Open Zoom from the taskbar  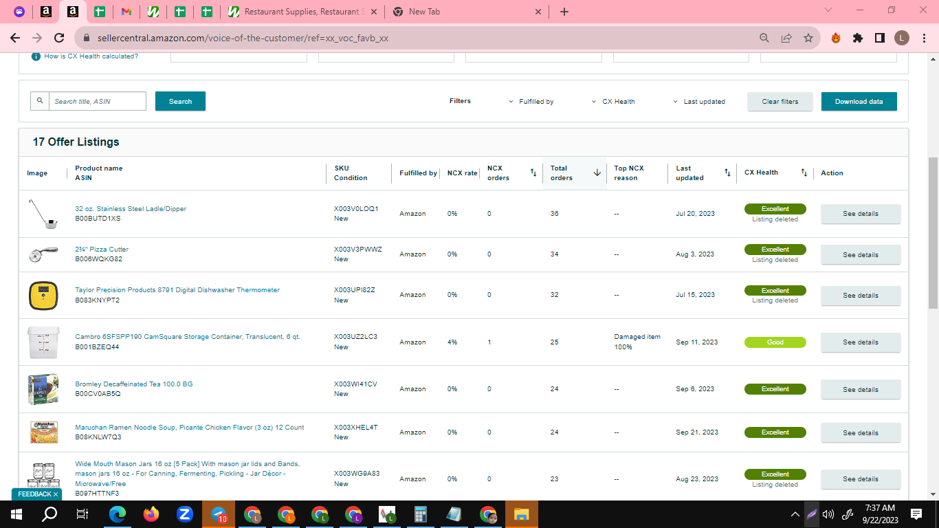(x=184, y=514)
